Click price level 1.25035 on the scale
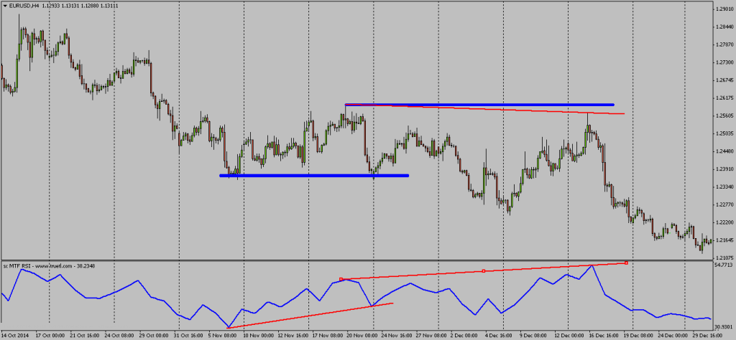The width and height of the screenshot is (736, 340). pyautogui.click(x=723, y=133)
